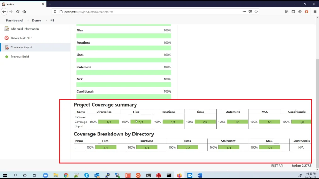Close the Jenkins browser tab
Image resolution: width=319 pixels, height=179 pixels.
(x=43, y=4)
